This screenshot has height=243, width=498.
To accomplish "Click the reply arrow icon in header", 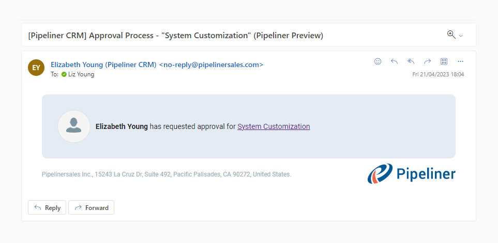I will click(394, 61).
